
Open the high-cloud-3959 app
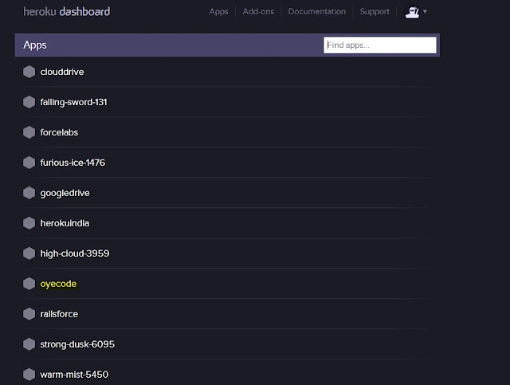click(x=75, y=253)
